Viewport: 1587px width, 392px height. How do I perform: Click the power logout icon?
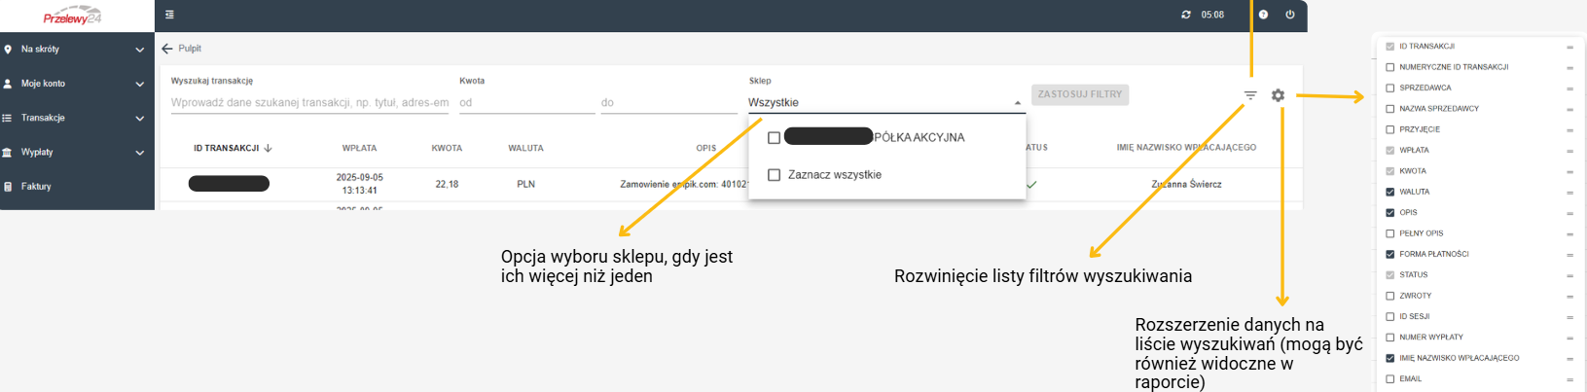click(x=1290, y=15)
